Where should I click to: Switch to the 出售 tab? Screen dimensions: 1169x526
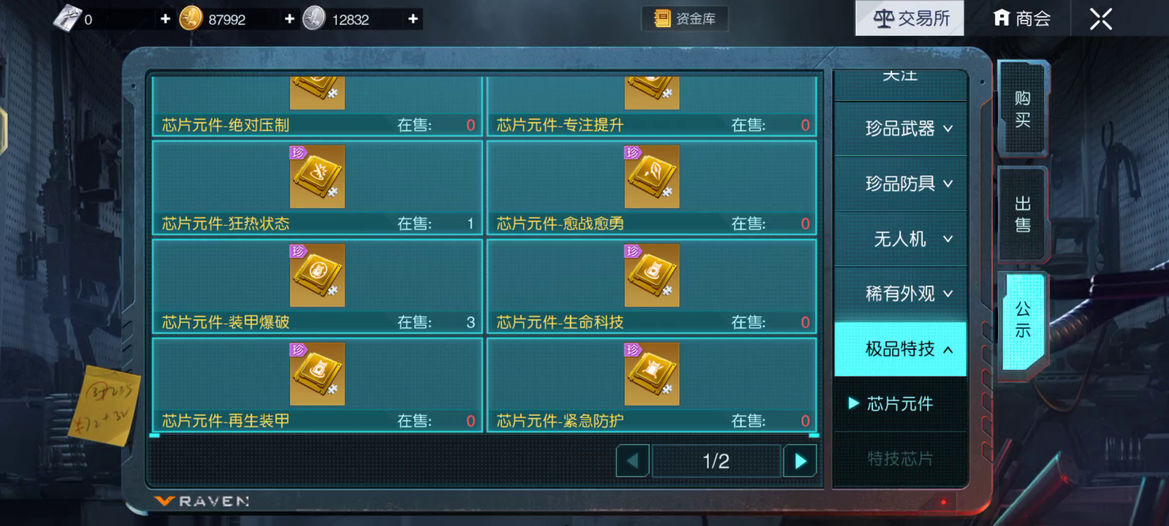pos(1022,214)
